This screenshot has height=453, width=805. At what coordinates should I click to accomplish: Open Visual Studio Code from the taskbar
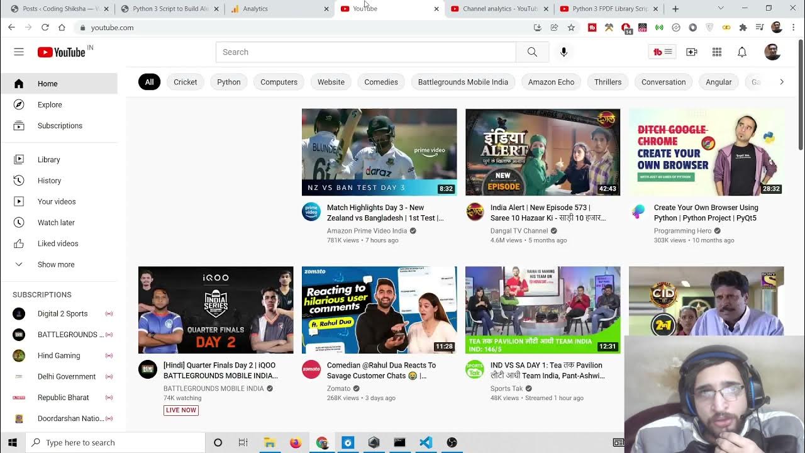pos(426,442)
